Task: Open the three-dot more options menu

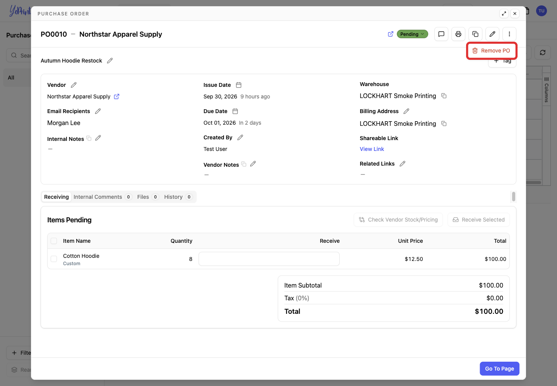Action: click(x=509, y=34)
